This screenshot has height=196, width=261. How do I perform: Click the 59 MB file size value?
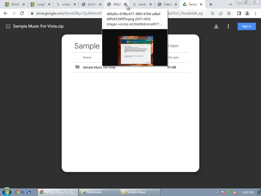coord(172,67)
